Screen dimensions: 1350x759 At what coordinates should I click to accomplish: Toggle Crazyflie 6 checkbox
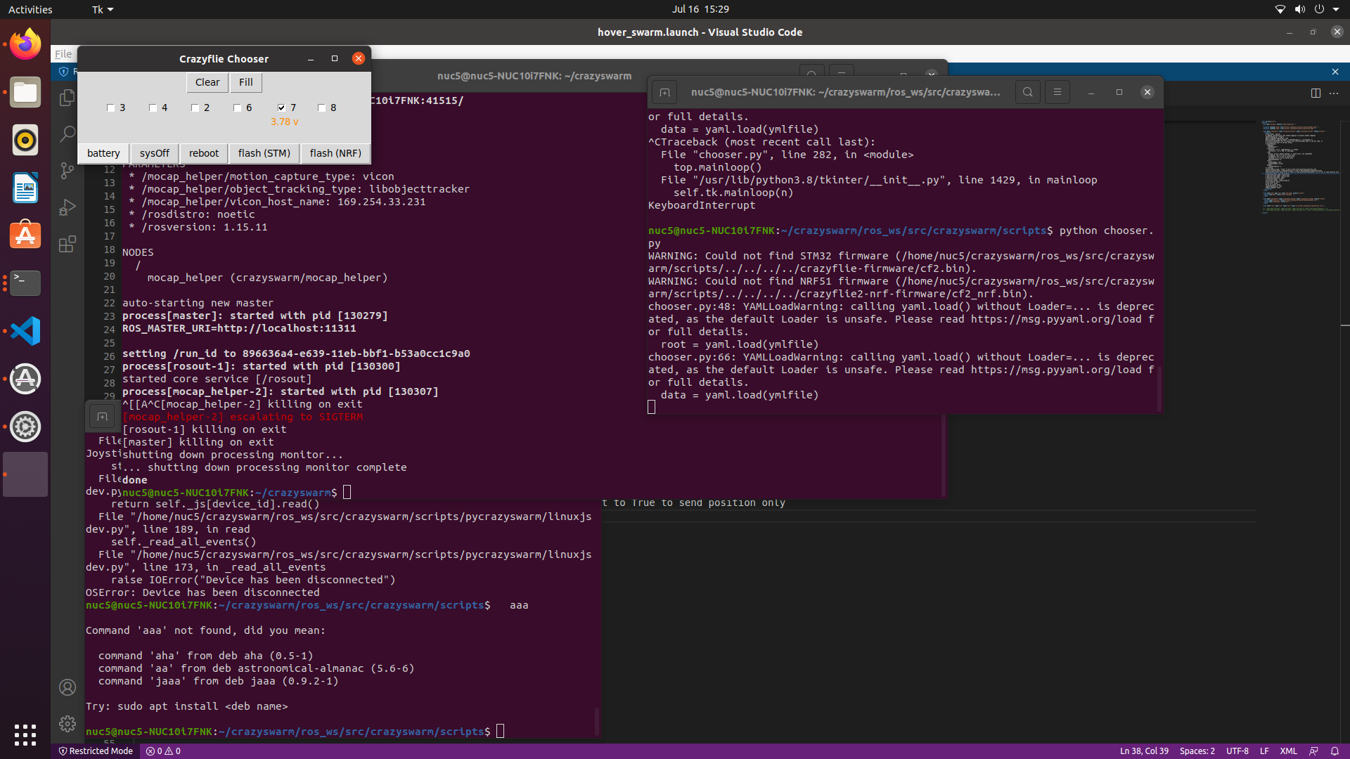click(x=237, y=108)
